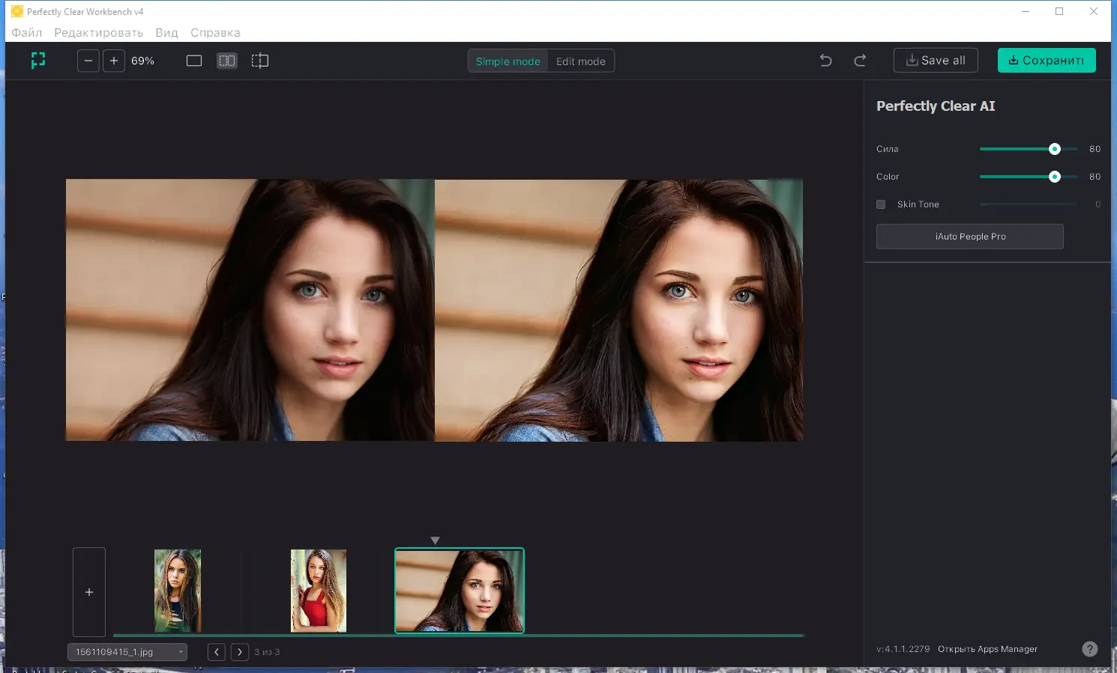This screenshot has height=673, width=1117.
Task: Switch to Edit mode
Action: 580,61
